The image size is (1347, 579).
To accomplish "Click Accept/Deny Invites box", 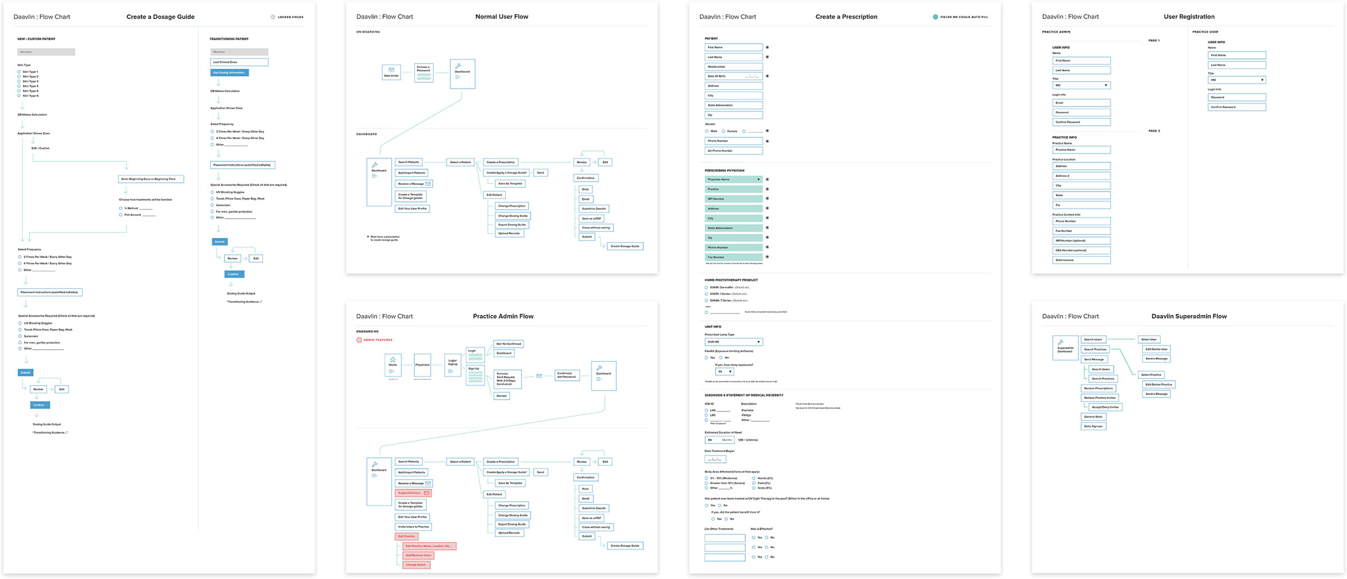I will pos(1105,407).
